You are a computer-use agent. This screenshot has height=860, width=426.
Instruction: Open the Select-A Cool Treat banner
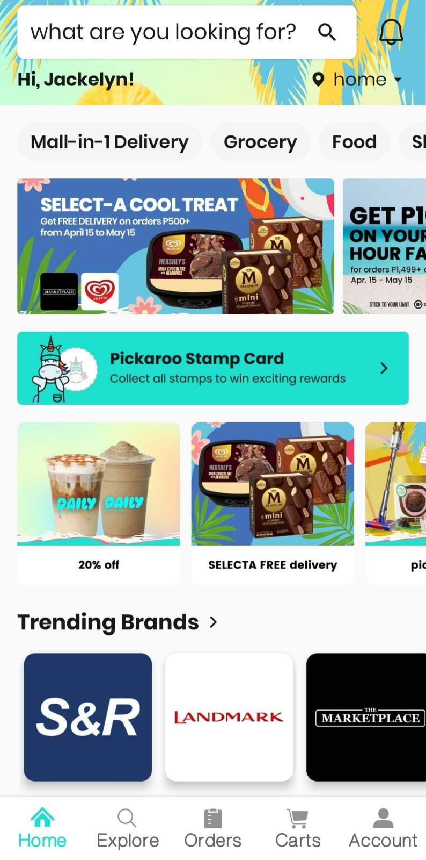click(175, 246)
